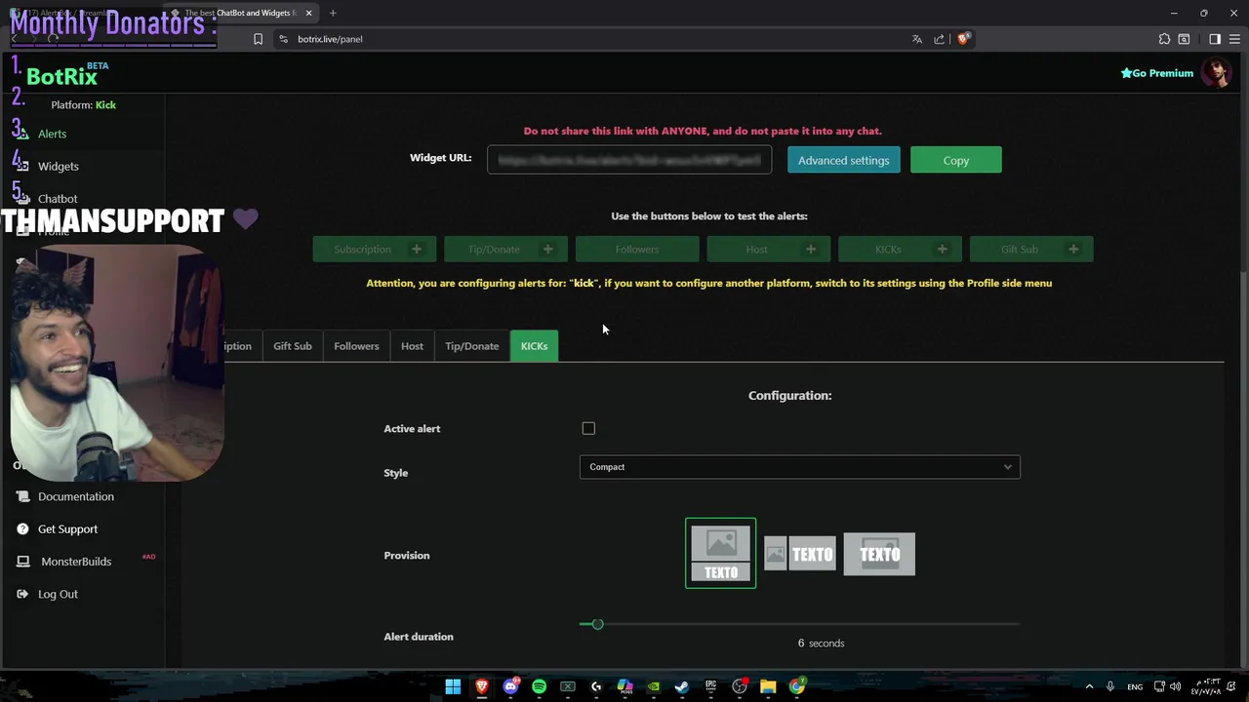Open the volume control in system tray

(x=1175, y=686)
